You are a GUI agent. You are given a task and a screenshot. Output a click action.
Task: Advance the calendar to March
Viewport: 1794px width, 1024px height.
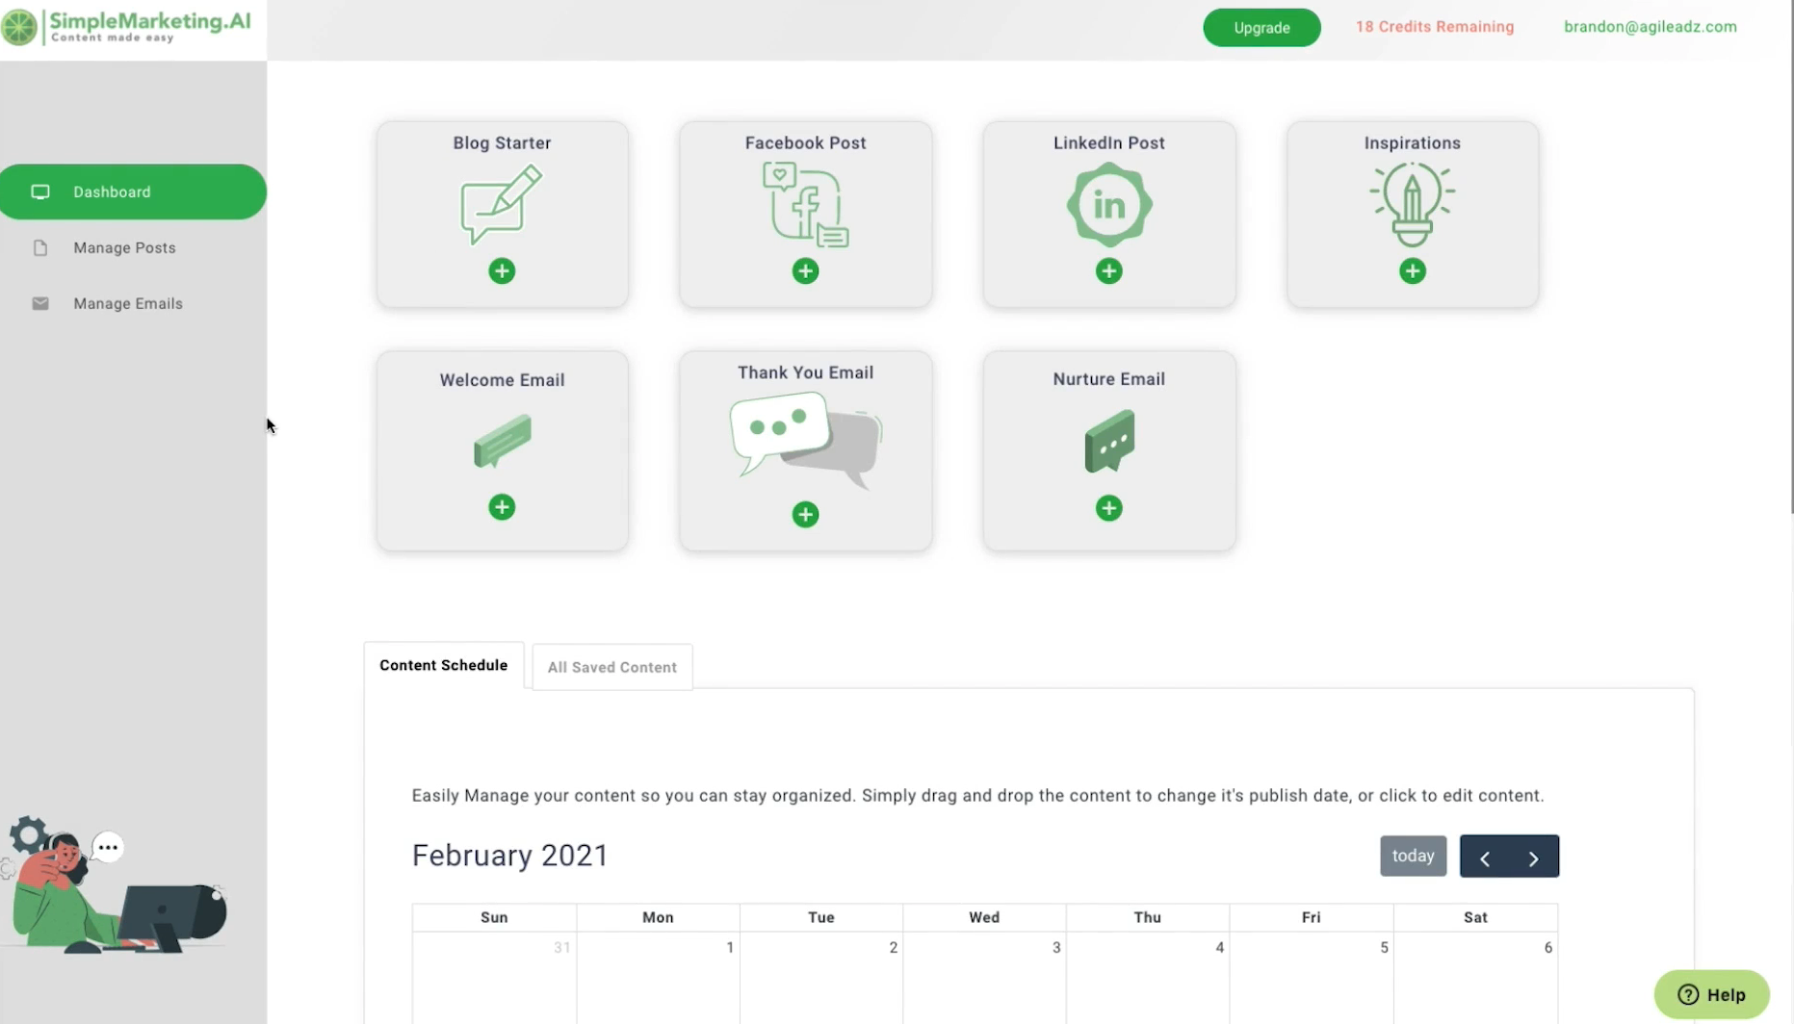click(x=1534, y=856)
